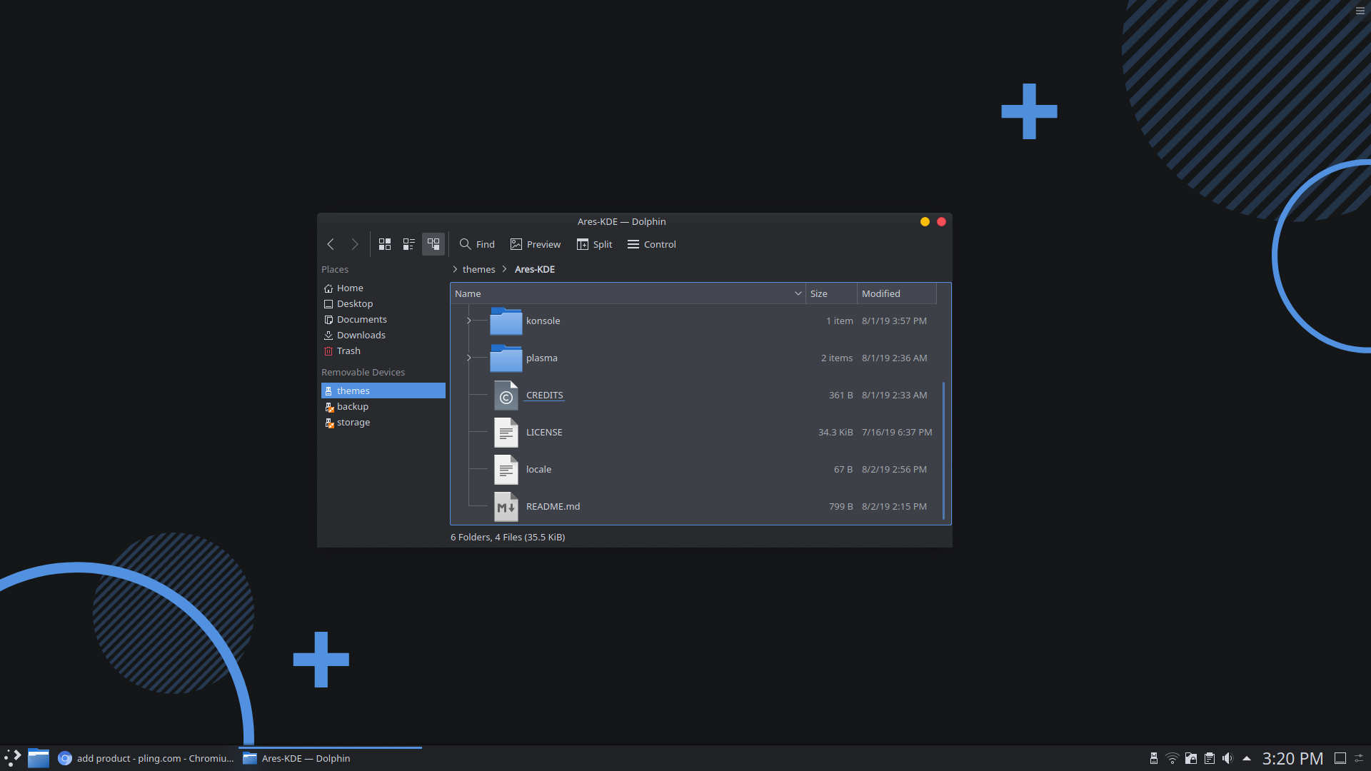The height and width of the screenshot is (771, 1371).
Task: Minimize Dolphin with yellow button
Action: pos(925,221)
